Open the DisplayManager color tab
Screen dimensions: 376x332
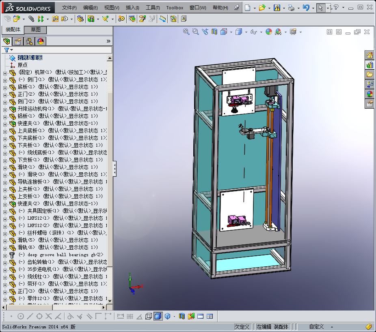(x=41, y=41)
